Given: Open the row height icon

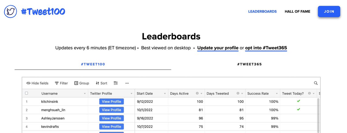Looking at the screenshot, I should [x=116, y=83].
